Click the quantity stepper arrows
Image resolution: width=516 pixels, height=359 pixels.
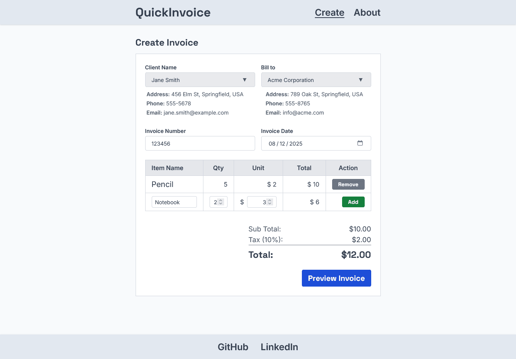point(221,202)
